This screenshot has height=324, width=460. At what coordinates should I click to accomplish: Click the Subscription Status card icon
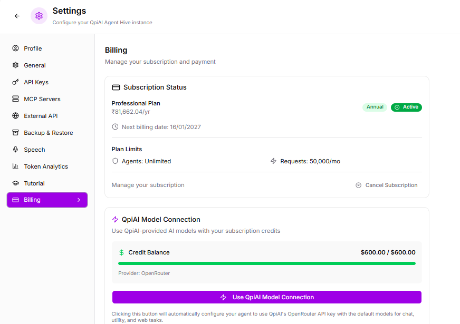click(116, 87)
